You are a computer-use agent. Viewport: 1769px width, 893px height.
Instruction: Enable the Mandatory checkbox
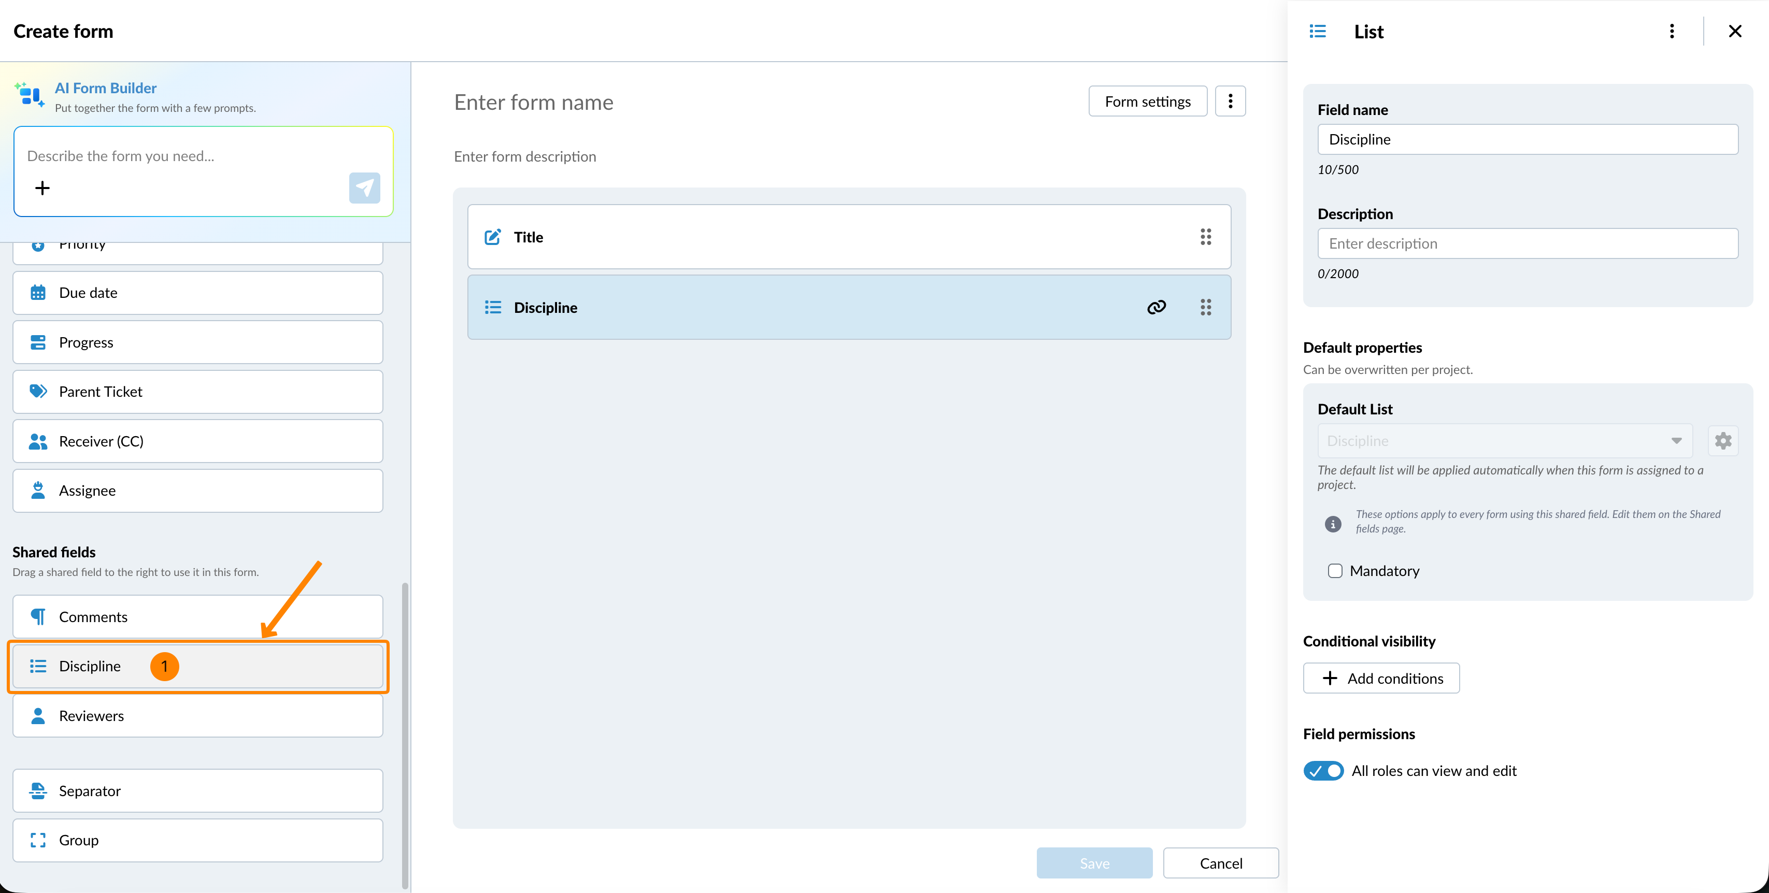[x=1335, y=571]
